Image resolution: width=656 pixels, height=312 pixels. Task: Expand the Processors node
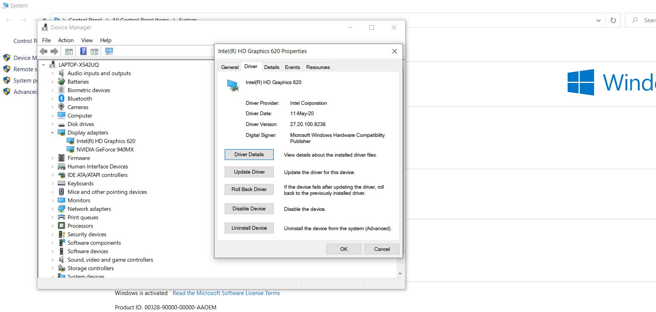(52, 226)
